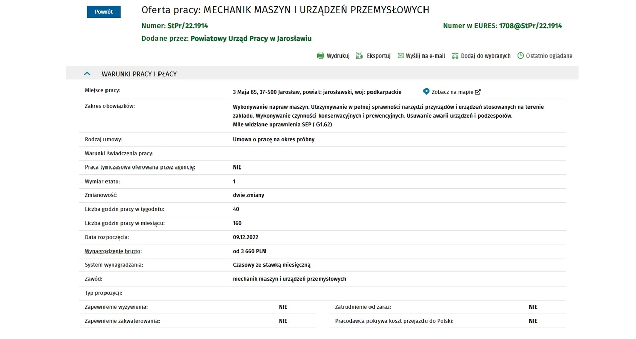
Task: Click the job offer title heading
Action: click(285, 10)
